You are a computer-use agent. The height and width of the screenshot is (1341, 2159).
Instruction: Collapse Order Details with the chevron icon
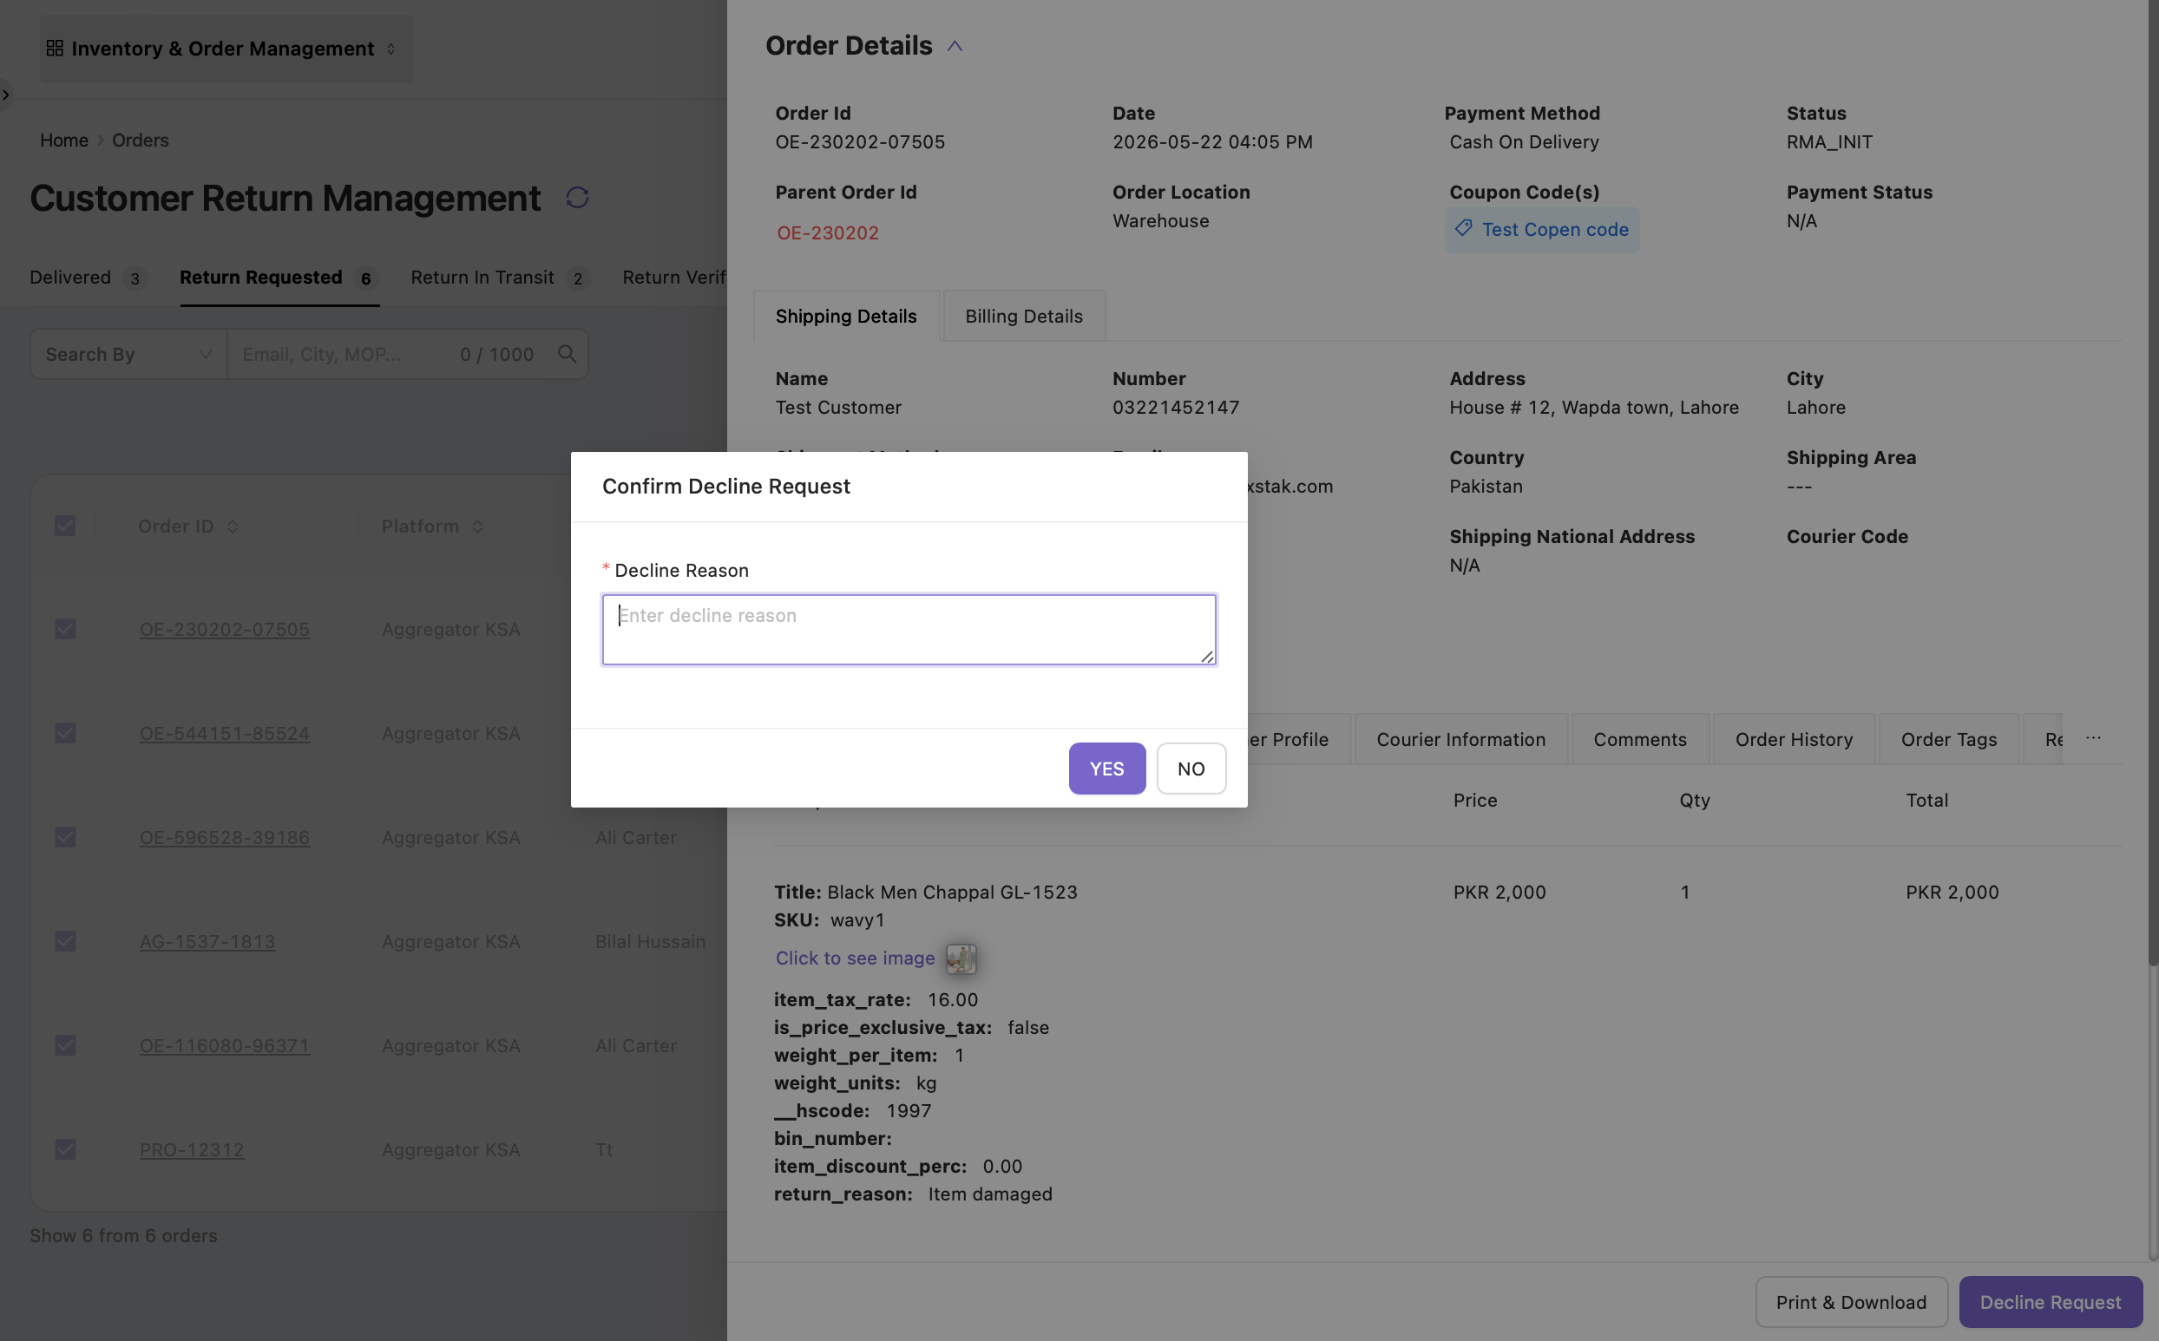tap(955, 46)
